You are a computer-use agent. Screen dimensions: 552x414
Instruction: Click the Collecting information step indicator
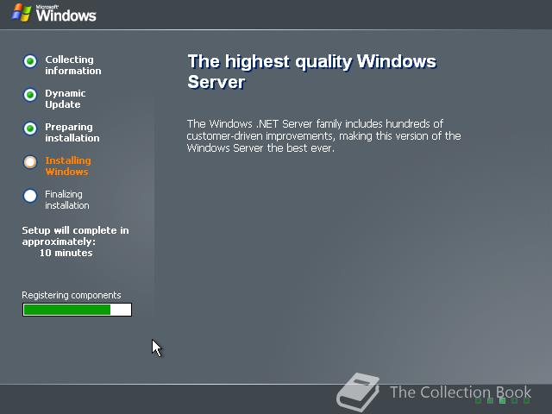click(x=30, y=61)
